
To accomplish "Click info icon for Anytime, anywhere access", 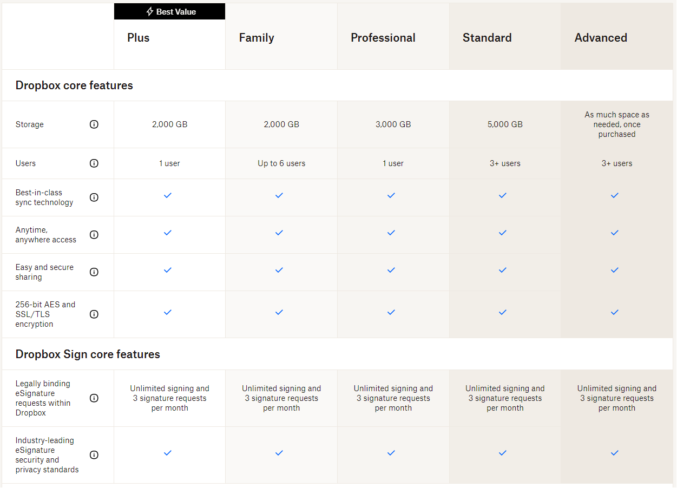I will coord(94,235).
